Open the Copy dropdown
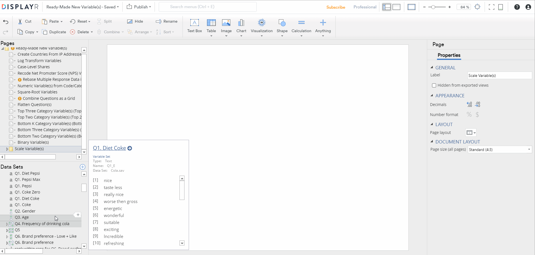Image resolution: width=535 pixels, height=255 pixels. coord(37,32)
